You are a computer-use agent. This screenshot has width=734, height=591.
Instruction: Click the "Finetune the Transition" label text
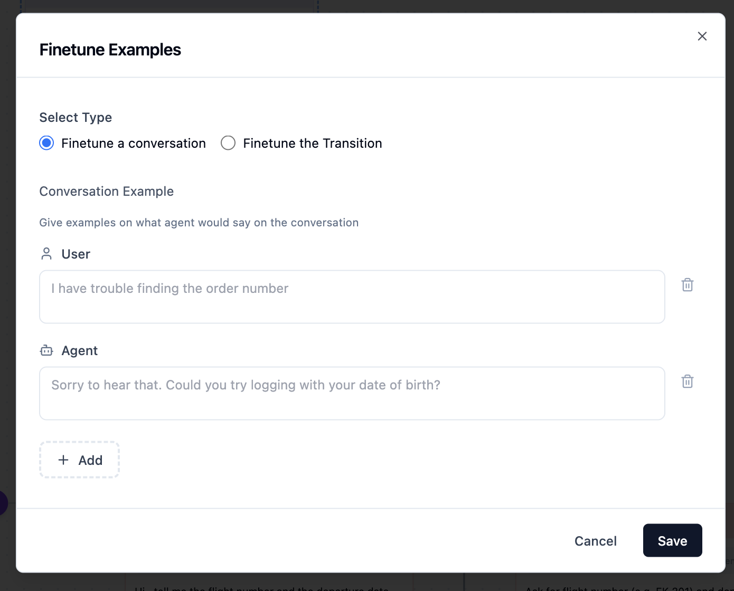(312, 144)
